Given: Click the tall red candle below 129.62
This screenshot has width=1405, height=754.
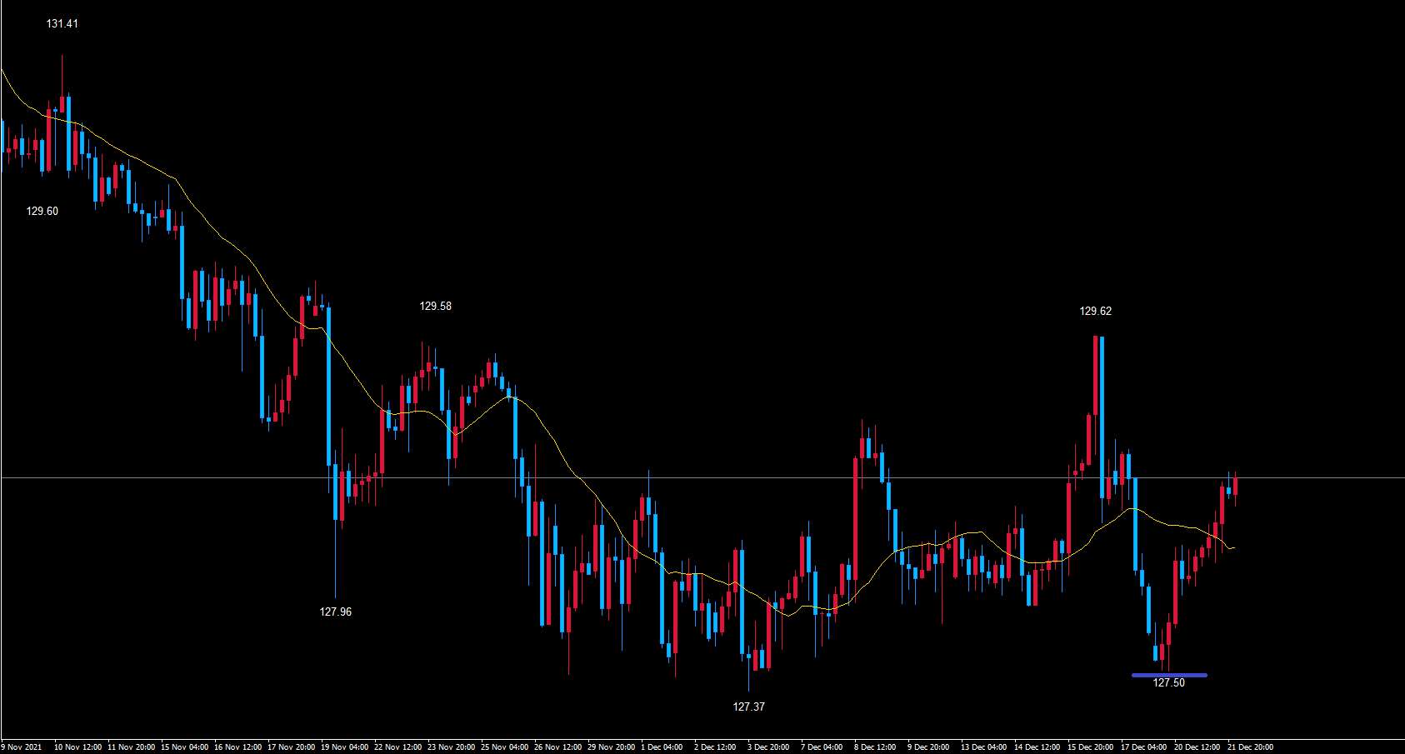Looking at the screenshot, I should click(1095, 375).
